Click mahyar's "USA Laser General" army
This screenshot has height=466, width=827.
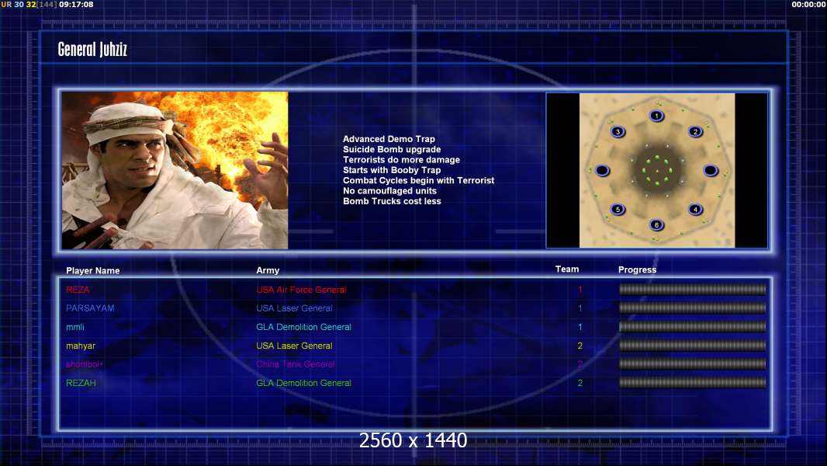pyautogui.click(x=294, y=346)
